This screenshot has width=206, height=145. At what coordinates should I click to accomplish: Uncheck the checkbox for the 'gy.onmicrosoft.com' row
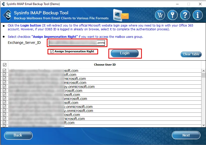(x=4, y=87)
